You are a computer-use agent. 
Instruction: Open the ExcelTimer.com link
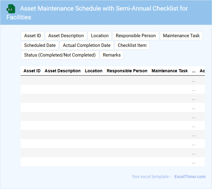[x=190, y=177]
